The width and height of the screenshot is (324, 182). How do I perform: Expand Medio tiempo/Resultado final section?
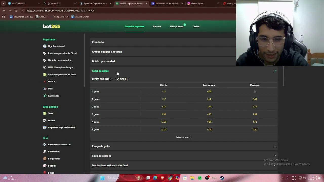184,165
